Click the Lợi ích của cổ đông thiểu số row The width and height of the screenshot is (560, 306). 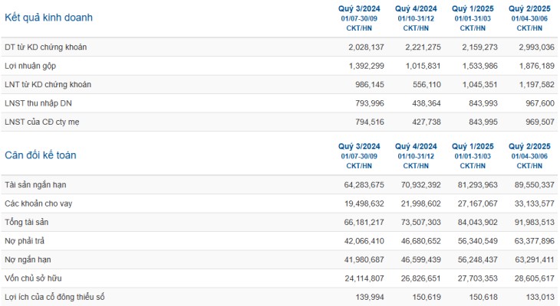click(x=279, y=297)
